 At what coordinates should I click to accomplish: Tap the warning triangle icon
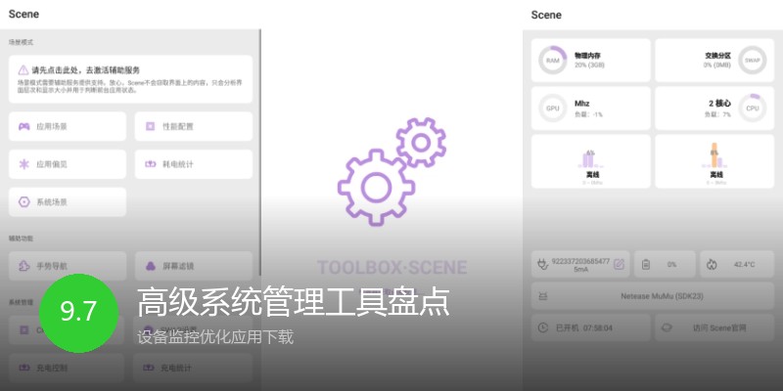click(23, 69)
